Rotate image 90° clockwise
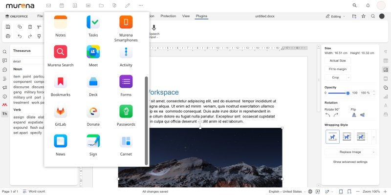391x195 pixels. (x=336, y=115)
